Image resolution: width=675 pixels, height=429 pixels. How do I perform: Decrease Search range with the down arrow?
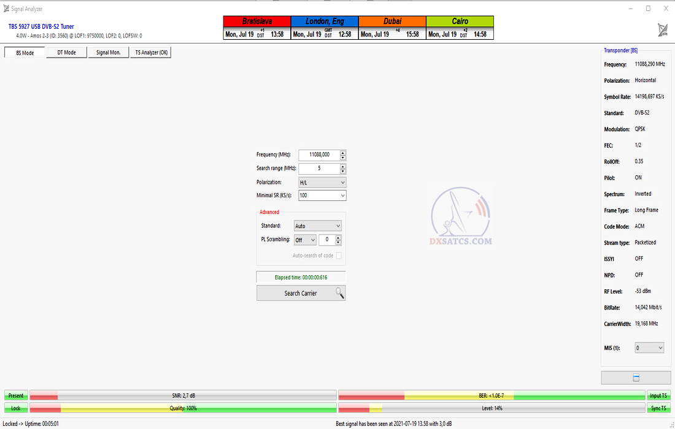342,171
